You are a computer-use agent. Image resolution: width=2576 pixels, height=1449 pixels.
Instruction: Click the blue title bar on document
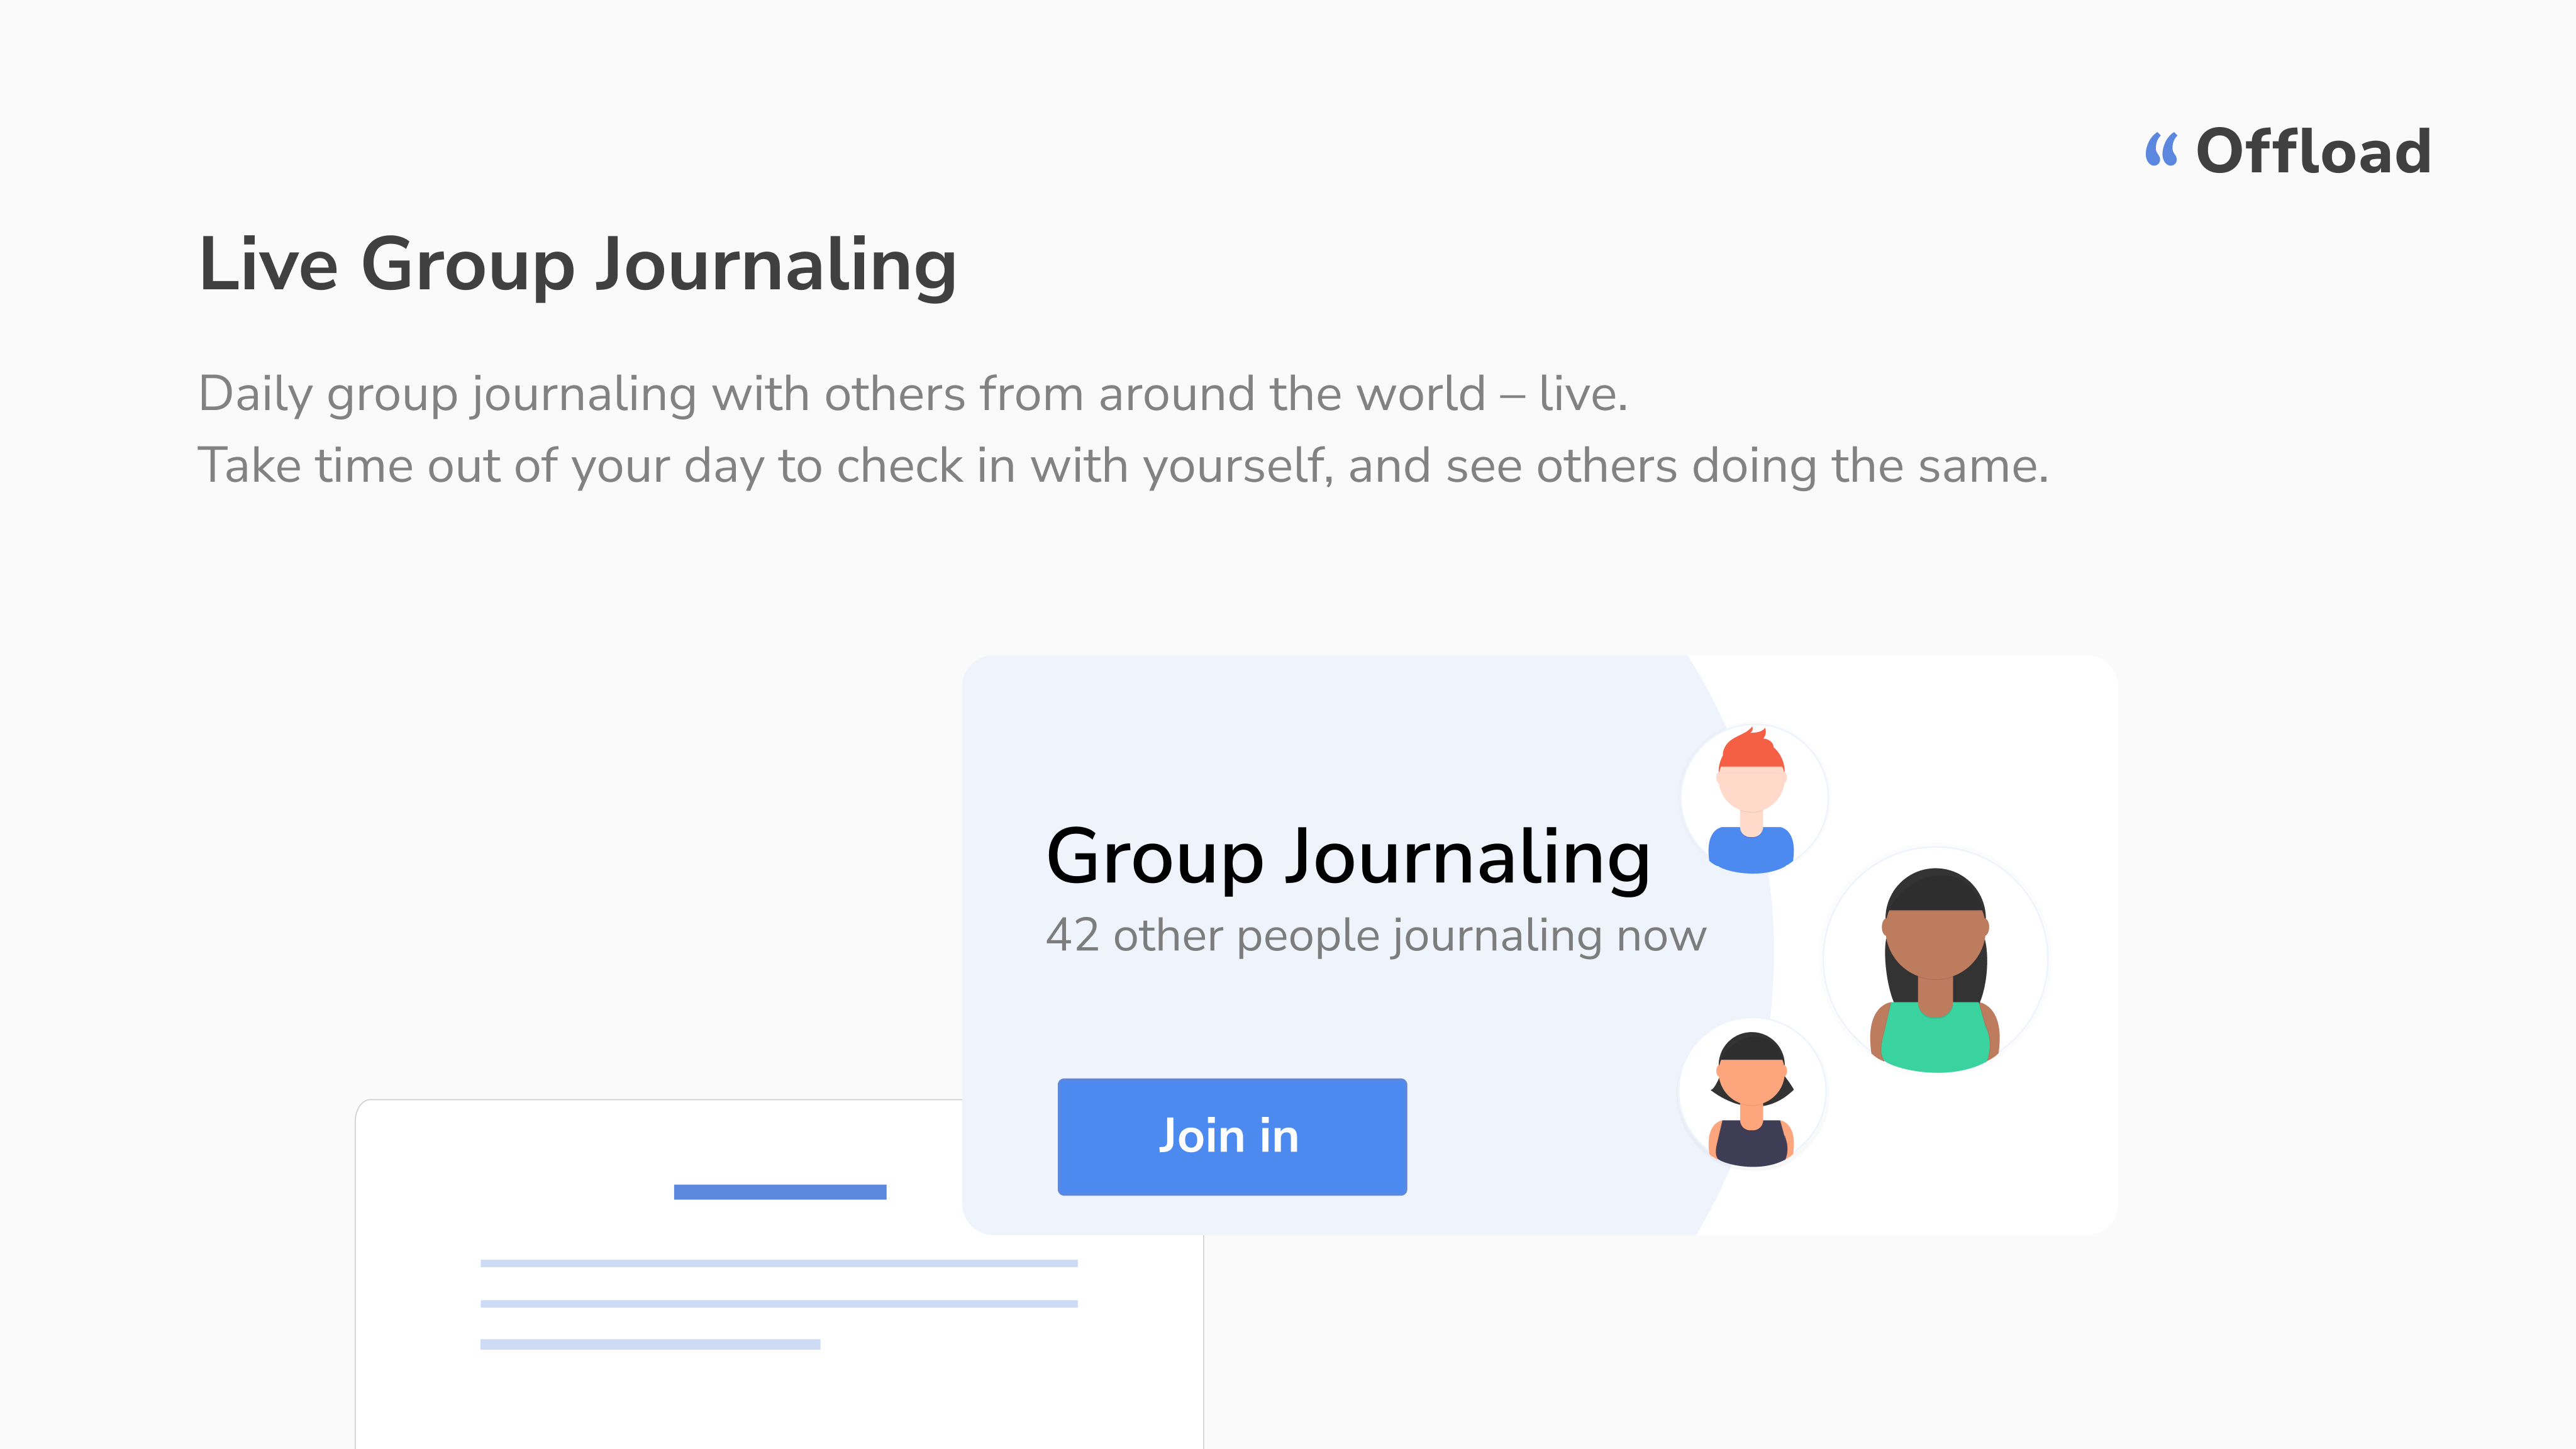pos(780,1191)
